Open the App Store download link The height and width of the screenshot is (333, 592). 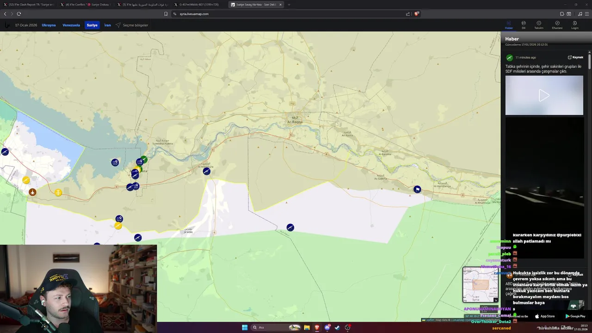click(x=545, y=316)
